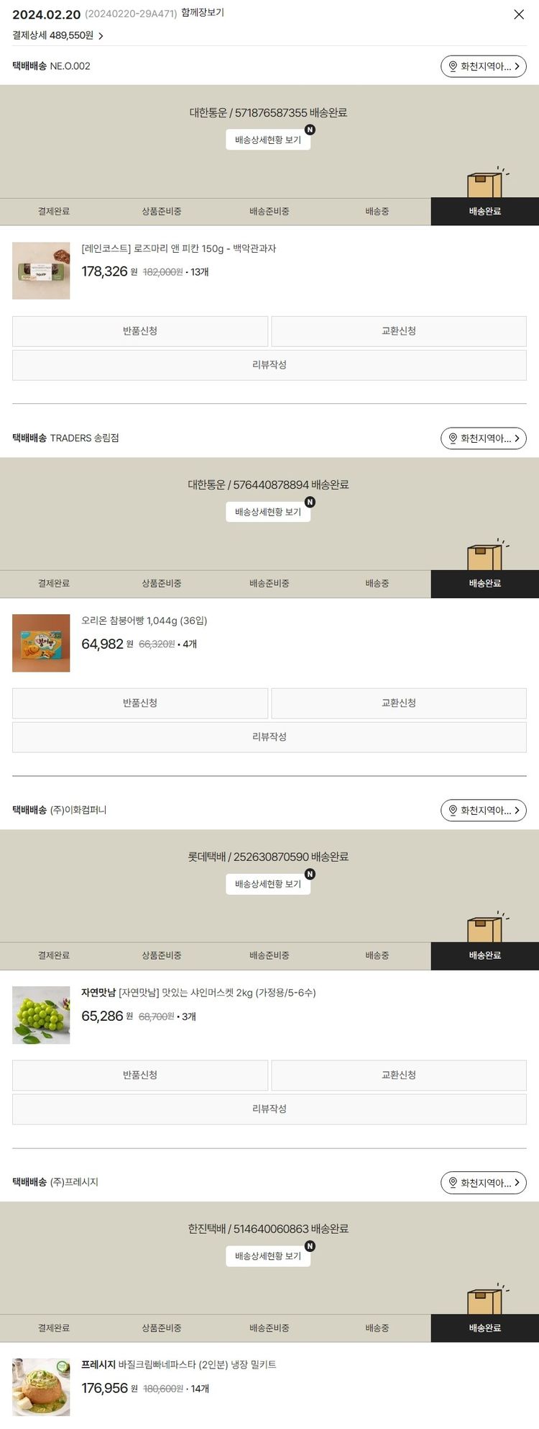Open 오리온 참붕어빵 1,044g product title link
The width and height of the screenshot is (539, 1429).
[x=144, y=621]
